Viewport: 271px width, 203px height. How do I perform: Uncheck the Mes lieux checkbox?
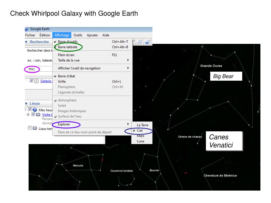tap(30, 109)
